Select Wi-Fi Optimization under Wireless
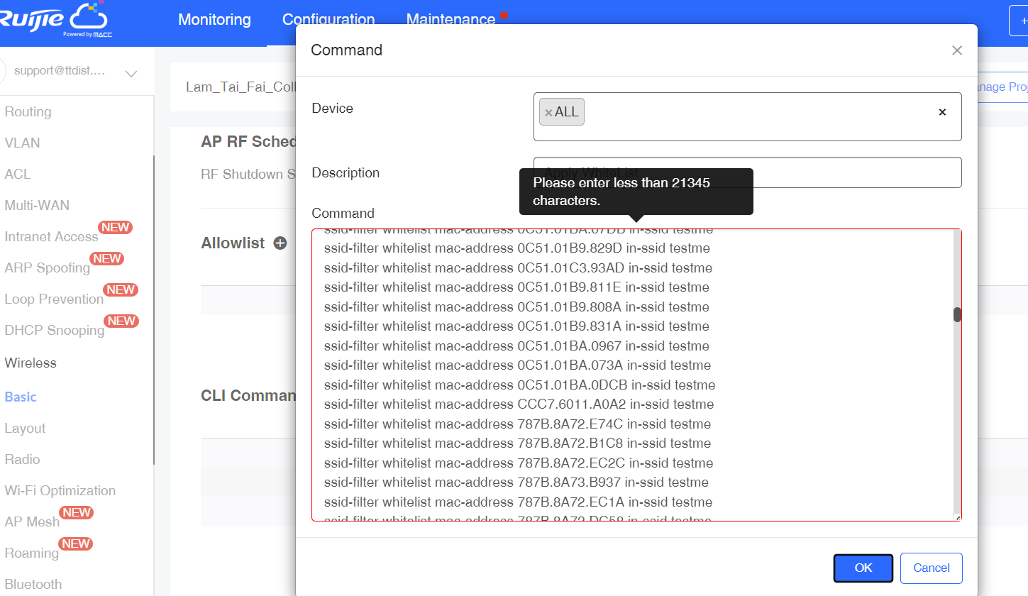Screen dimensions: 1028x596 [x=60, y=490]
